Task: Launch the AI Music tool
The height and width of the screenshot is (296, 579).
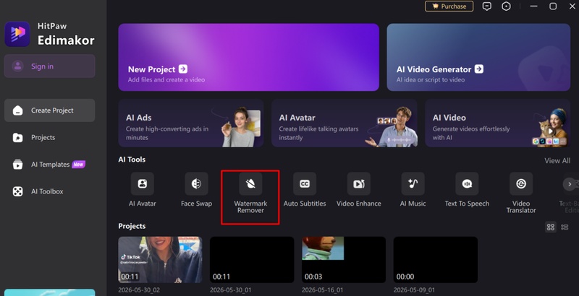Action: pyautogui.click(x=413, y=183)
